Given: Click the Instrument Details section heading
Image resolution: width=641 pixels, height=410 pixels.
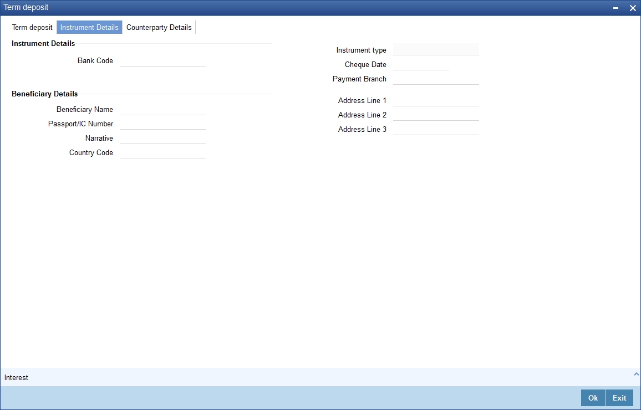Looking at the screenshot, I should tap(43, 43).
